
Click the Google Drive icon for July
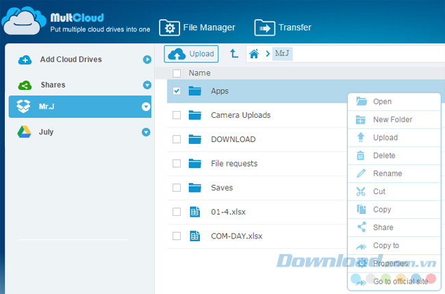click(24, 132)
